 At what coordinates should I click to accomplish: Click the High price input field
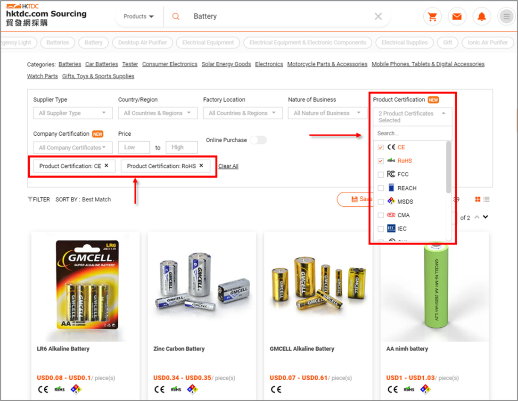(181, 147)
